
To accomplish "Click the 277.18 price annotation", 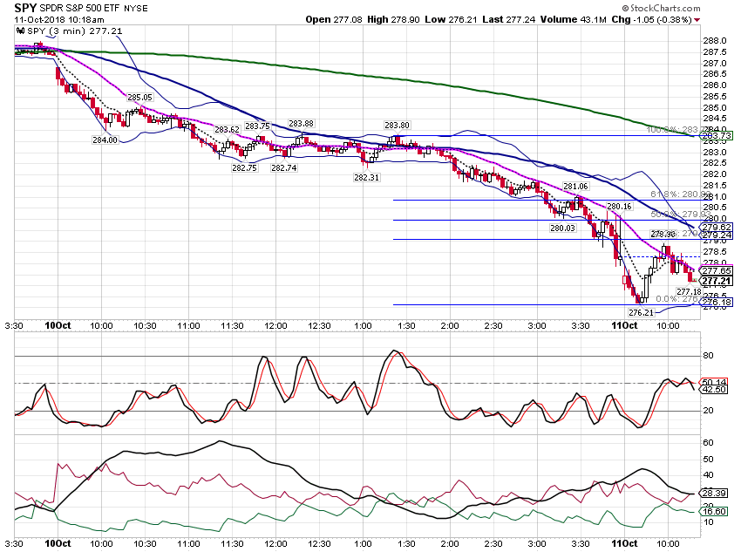I will pos(689,291).
